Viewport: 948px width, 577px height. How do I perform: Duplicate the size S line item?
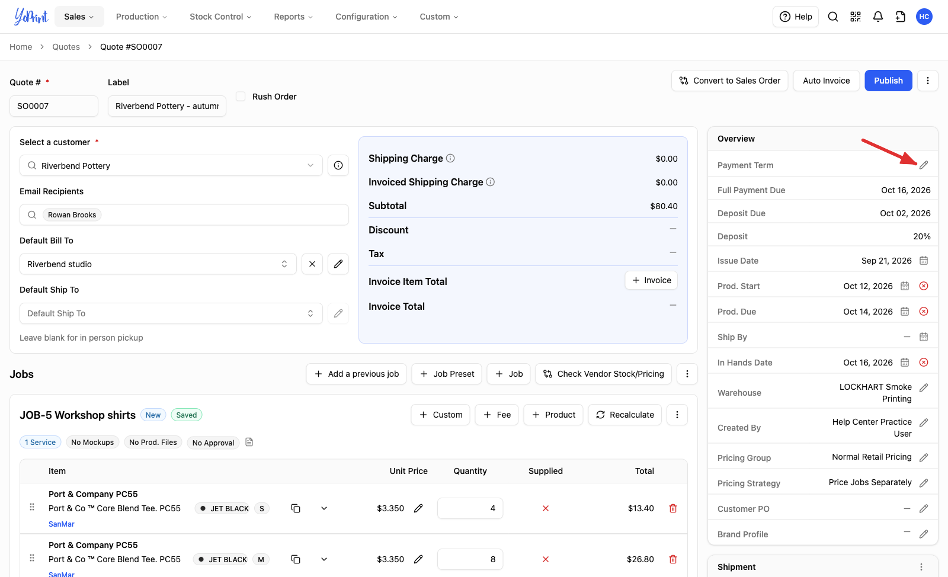click(296, 508)
